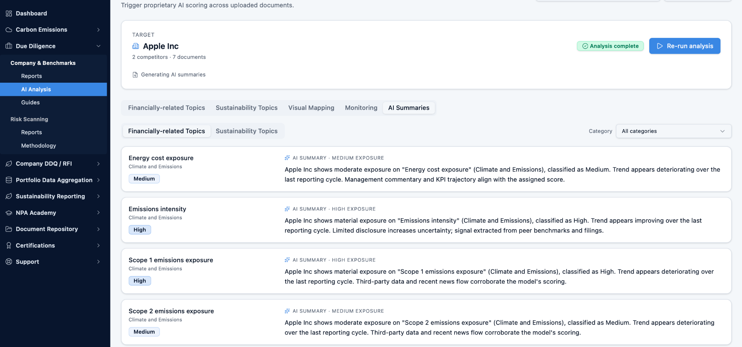Click the document icon beside Generating AI summaries
Image resolution: width=742 pixels, height=347 pixels.
click(135, 75)
